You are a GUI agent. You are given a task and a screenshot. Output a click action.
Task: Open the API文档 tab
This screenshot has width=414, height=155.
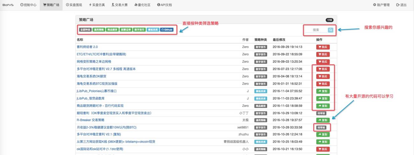click(x=164, y=5)
